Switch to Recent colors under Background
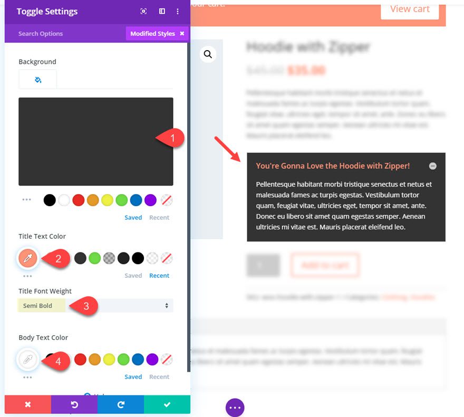The image size is (464, 417). click(159, 218)
